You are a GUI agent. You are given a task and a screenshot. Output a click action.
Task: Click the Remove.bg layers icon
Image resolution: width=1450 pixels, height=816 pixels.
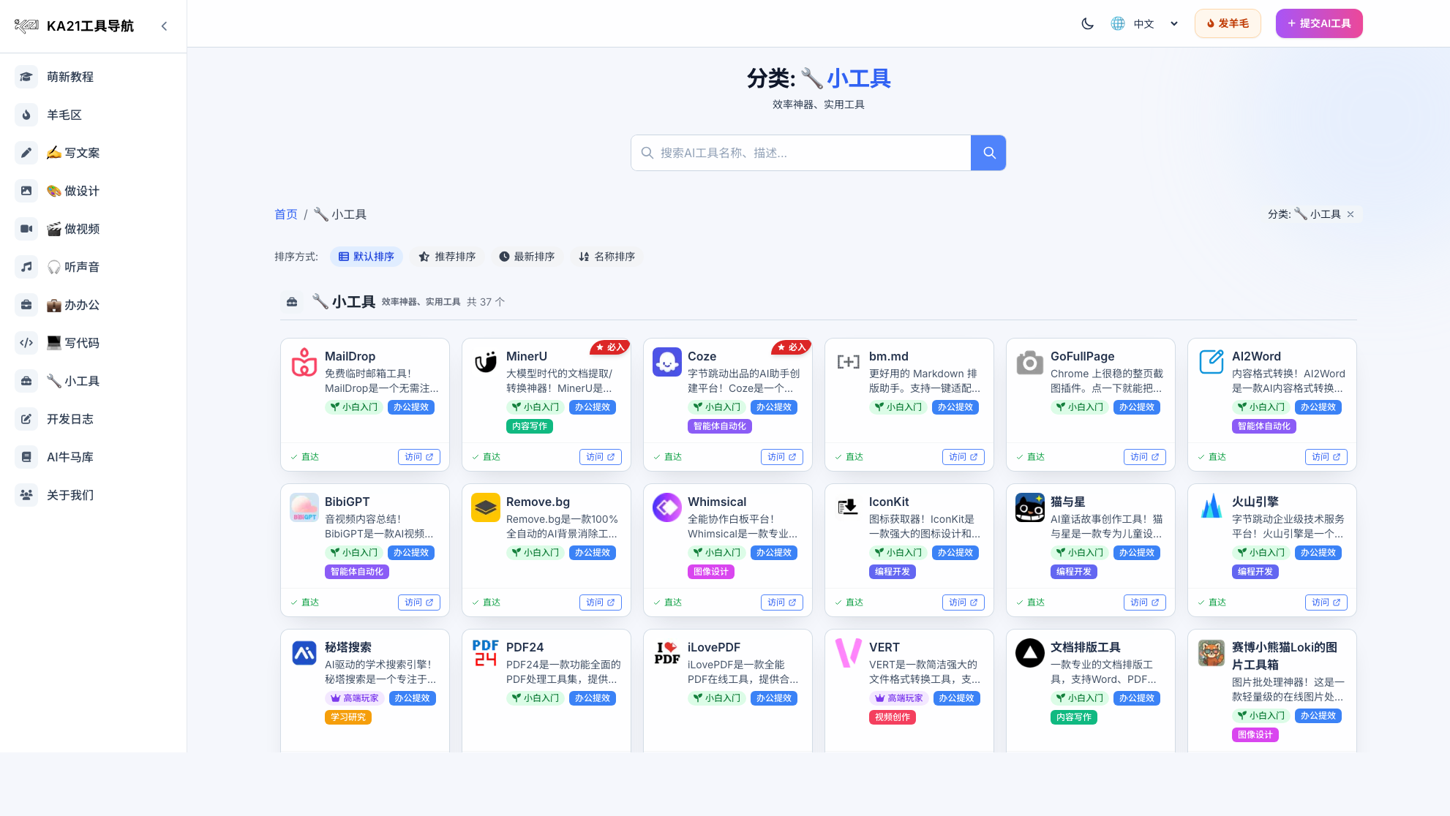pos(485,507)
